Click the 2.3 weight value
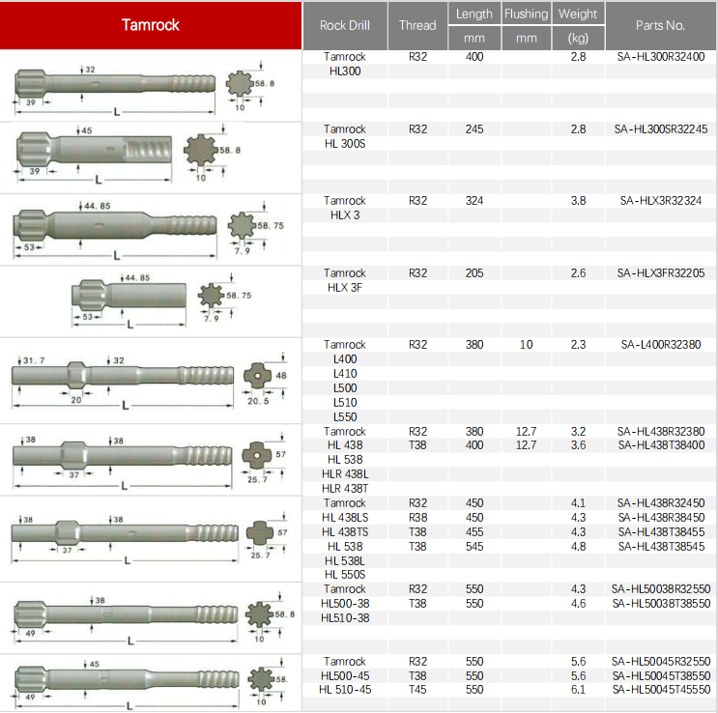The width and height of the screenshot is (718, 713). click(578, 344)
